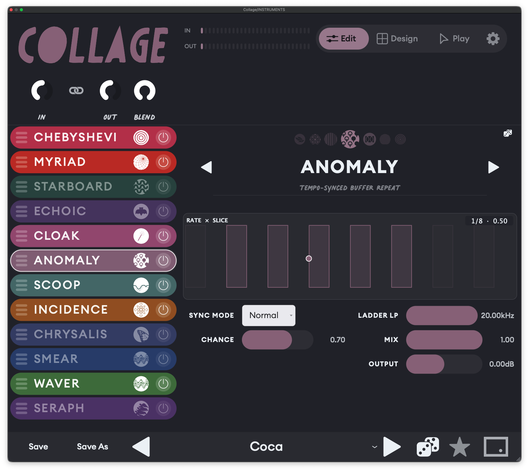Click the Incidence snowflake icon

[141, 310]
